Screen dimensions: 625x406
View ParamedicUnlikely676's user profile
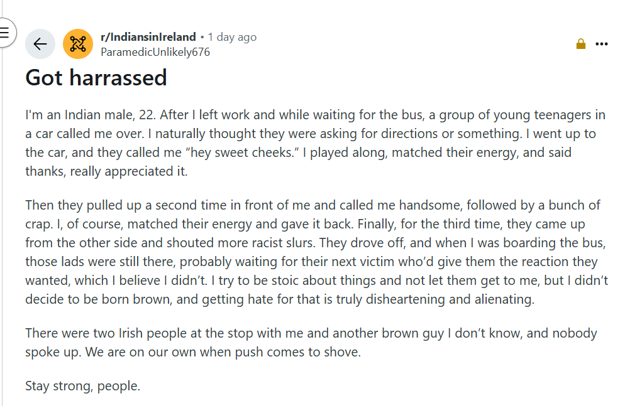point(155,52)
